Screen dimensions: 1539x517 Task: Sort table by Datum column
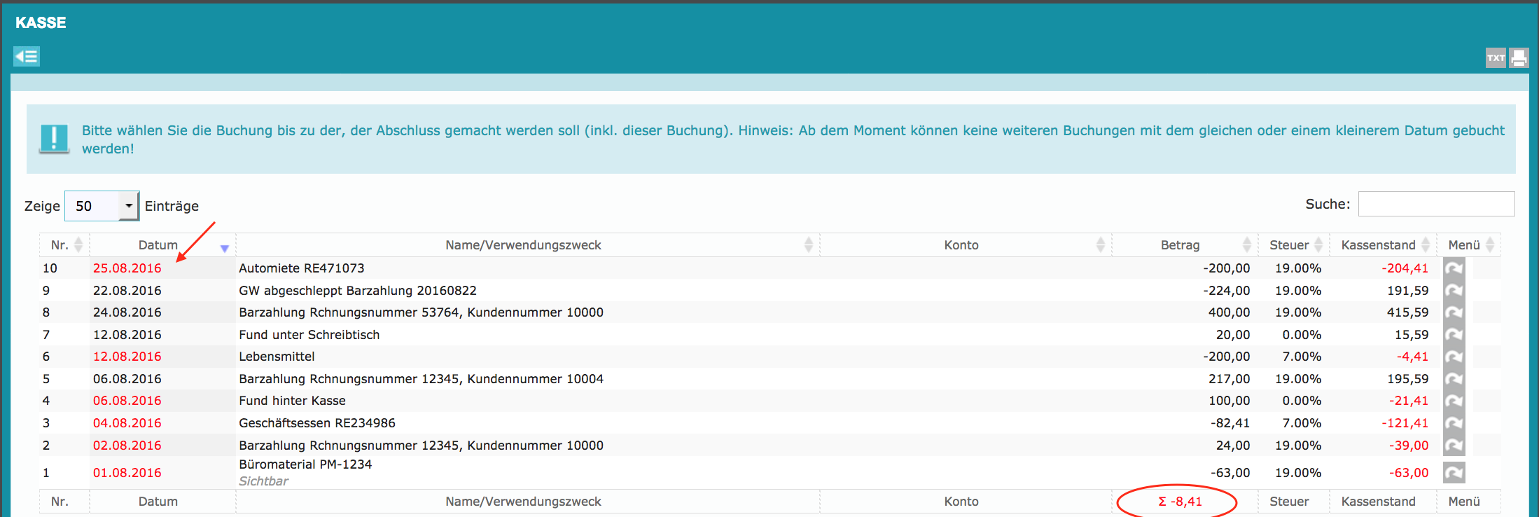coord(158,245)
